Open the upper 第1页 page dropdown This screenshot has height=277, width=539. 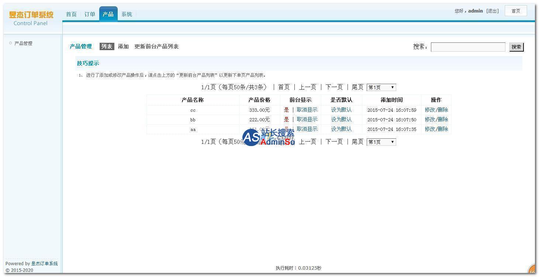point(381,87)
